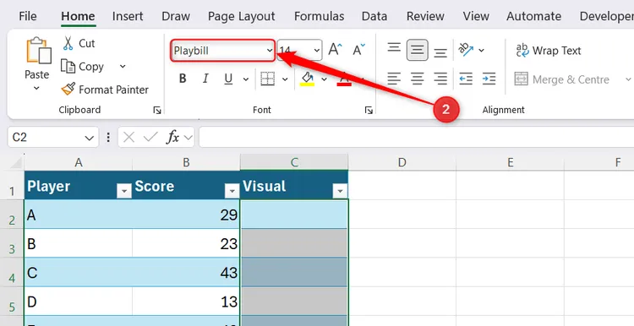Image resolution: width=634 pixels, height=326 pixels.
Task: Open text orientation options
Action: (466, 50)
